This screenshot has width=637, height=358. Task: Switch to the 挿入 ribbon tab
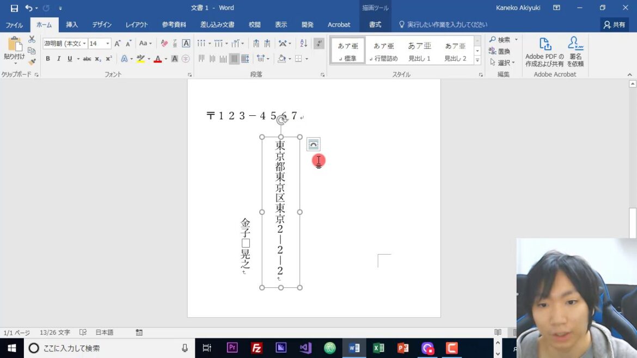(x=72, y=24)
